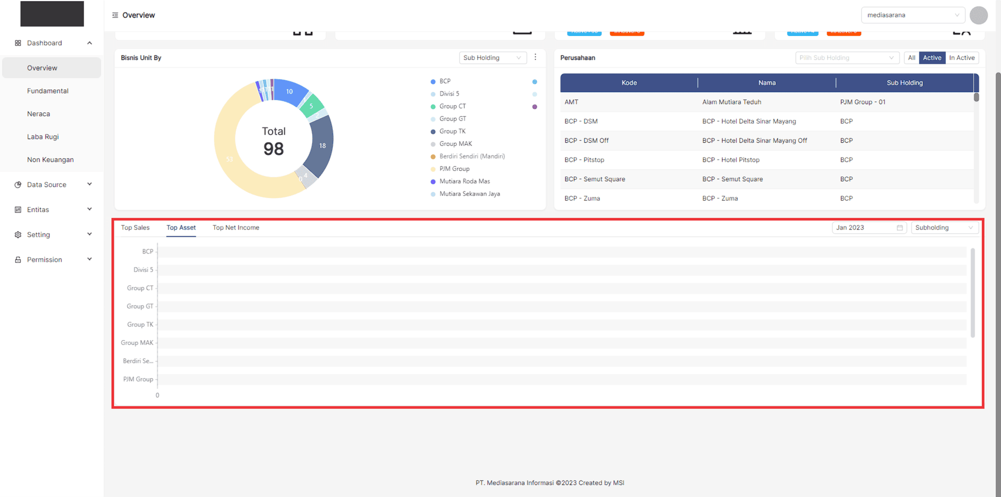Open the three-dot menu in Bisnis Unit By

[535, 57]
